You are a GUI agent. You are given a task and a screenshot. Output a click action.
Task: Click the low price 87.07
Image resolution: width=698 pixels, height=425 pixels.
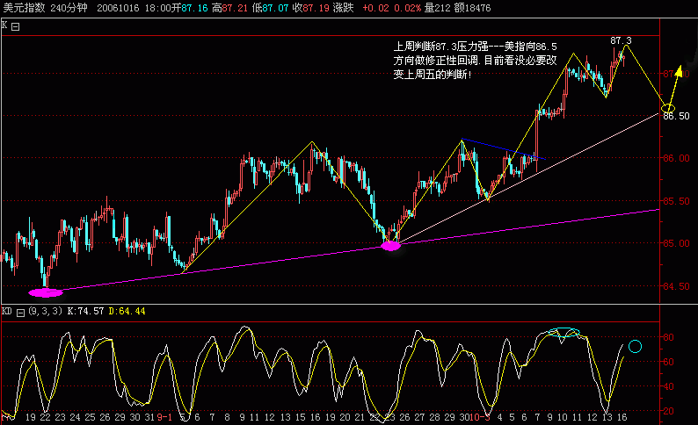[x=275, y=8]
